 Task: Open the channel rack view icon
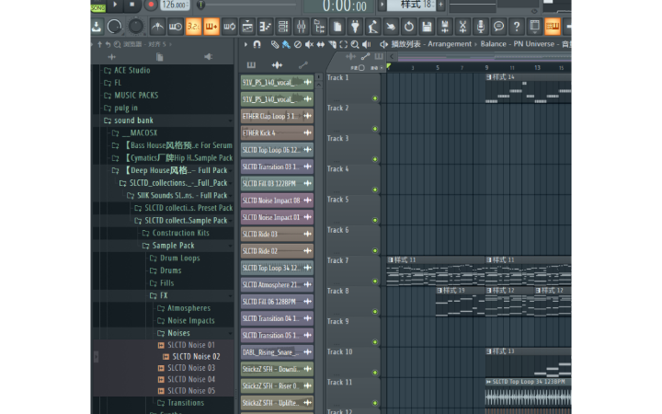(x=283, y=27)
